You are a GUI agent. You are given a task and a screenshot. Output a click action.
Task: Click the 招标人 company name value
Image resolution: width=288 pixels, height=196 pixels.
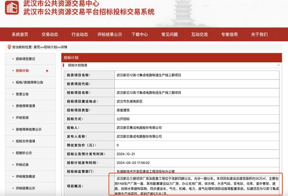pos(139,127)
